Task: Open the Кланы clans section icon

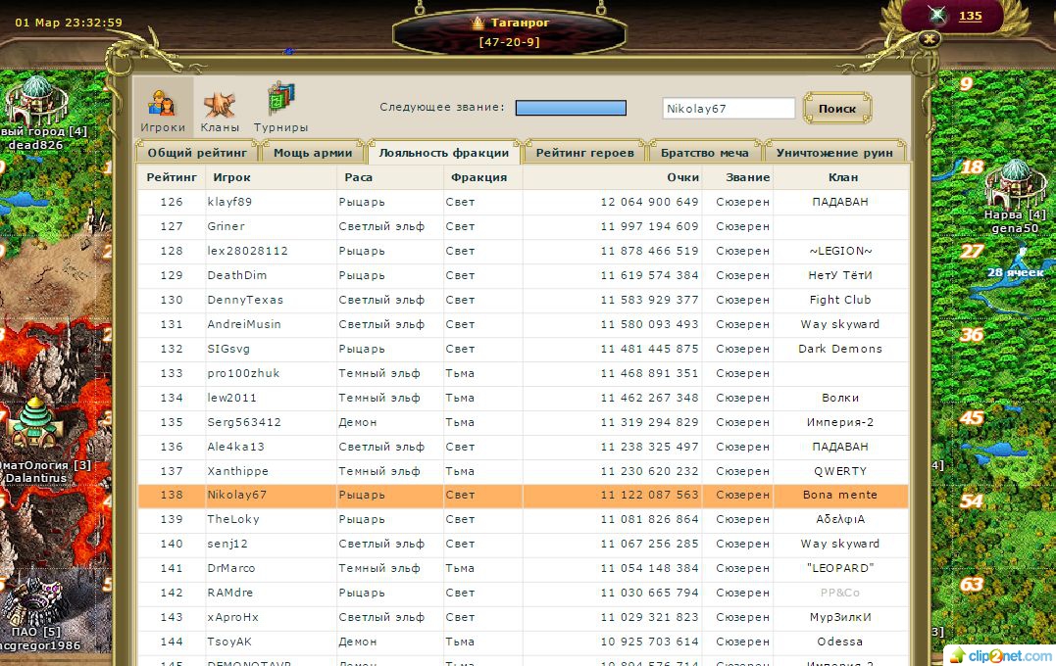Action: click(220, 108)
